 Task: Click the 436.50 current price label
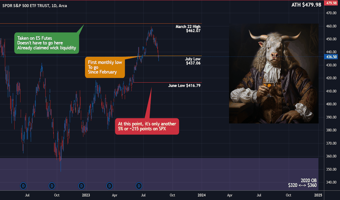(331, 57)
